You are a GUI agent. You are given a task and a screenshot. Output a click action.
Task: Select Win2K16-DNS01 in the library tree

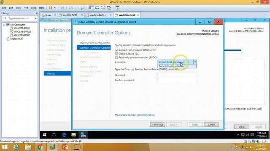coord(22,32)
